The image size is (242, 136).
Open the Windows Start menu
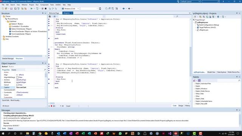coord(3,133)
